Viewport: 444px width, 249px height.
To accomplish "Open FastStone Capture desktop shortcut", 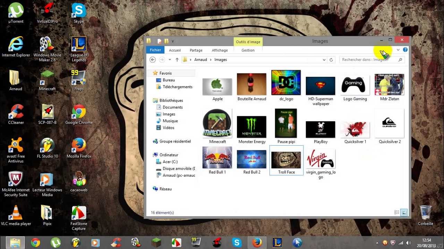I will (79, 218).
